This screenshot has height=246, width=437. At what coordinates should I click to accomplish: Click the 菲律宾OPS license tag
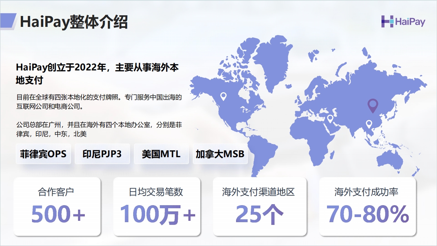43,154
